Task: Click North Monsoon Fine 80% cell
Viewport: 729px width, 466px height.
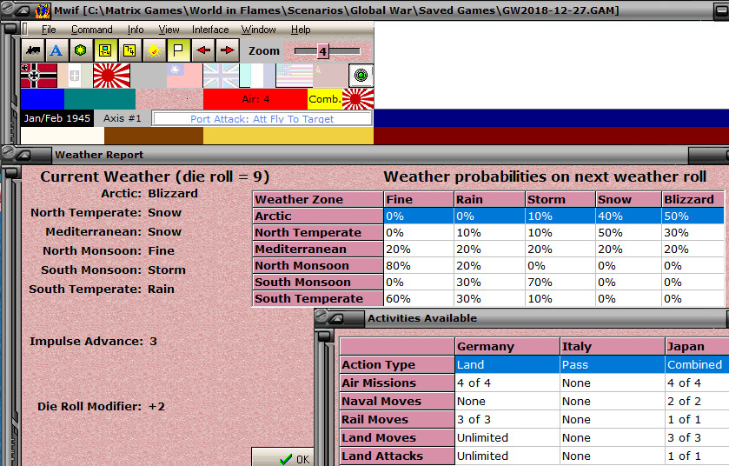Action: 419,265
